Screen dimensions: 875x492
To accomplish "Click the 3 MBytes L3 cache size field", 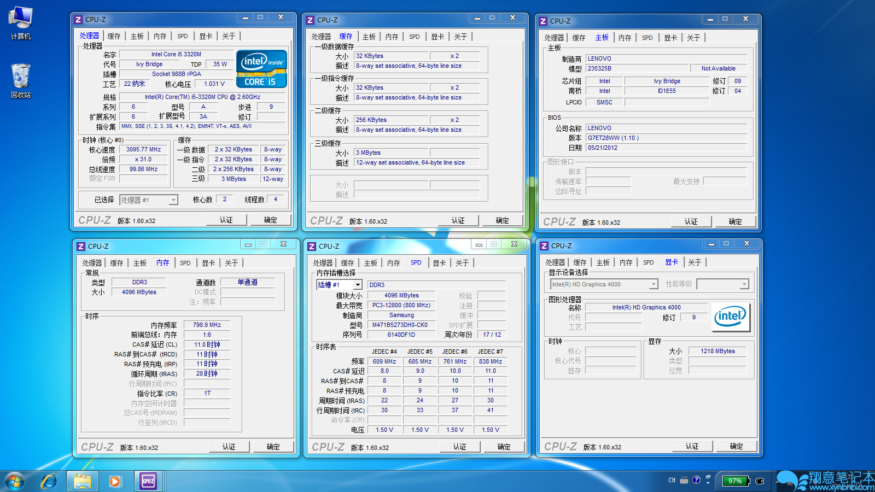I will click(x=390, y=153).
